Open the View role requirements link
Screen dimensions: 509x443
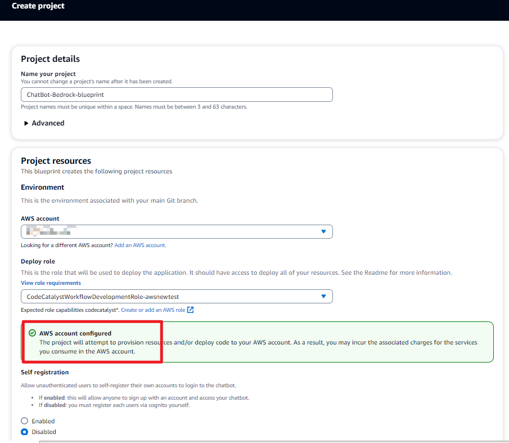click(x=51, y=283)
